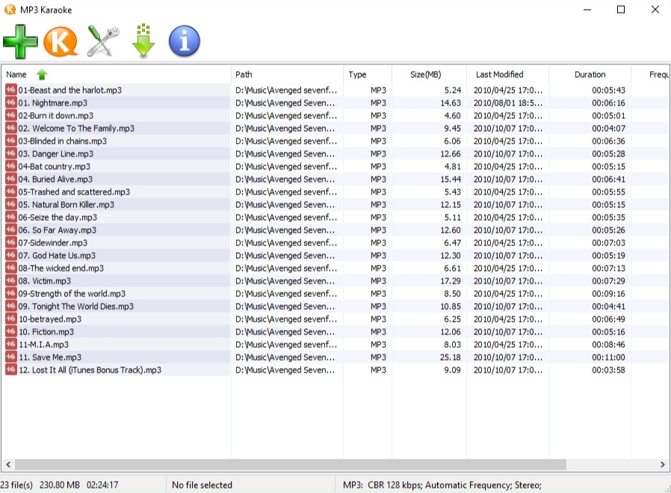Click the file icon of 01. Nightmare.mp3
This screenshot has height=493, width=671.
(x=10, y=102)
